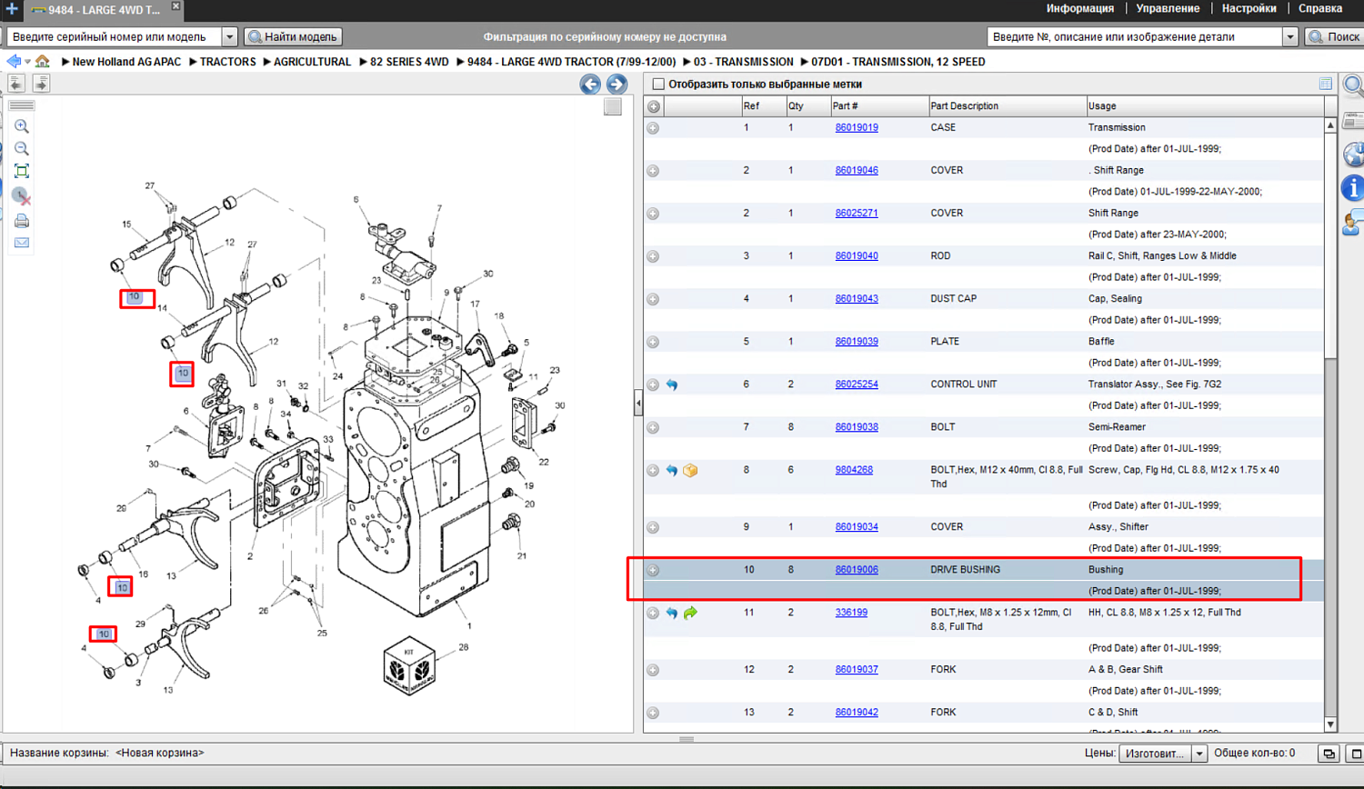Viewport: 1364px width, 789px height.
Task: Toggle 'Отобразить только выбранные метки' checkbox
Action: [x=658, y=85]
